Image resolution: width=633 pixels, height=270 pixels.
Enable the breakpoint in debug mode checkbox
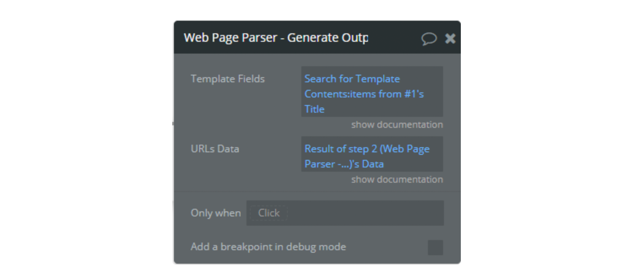click(x=436, y=248)
